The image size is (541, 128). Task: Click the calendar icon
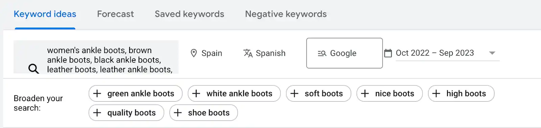pyautogui.click(x=388, y=53)
